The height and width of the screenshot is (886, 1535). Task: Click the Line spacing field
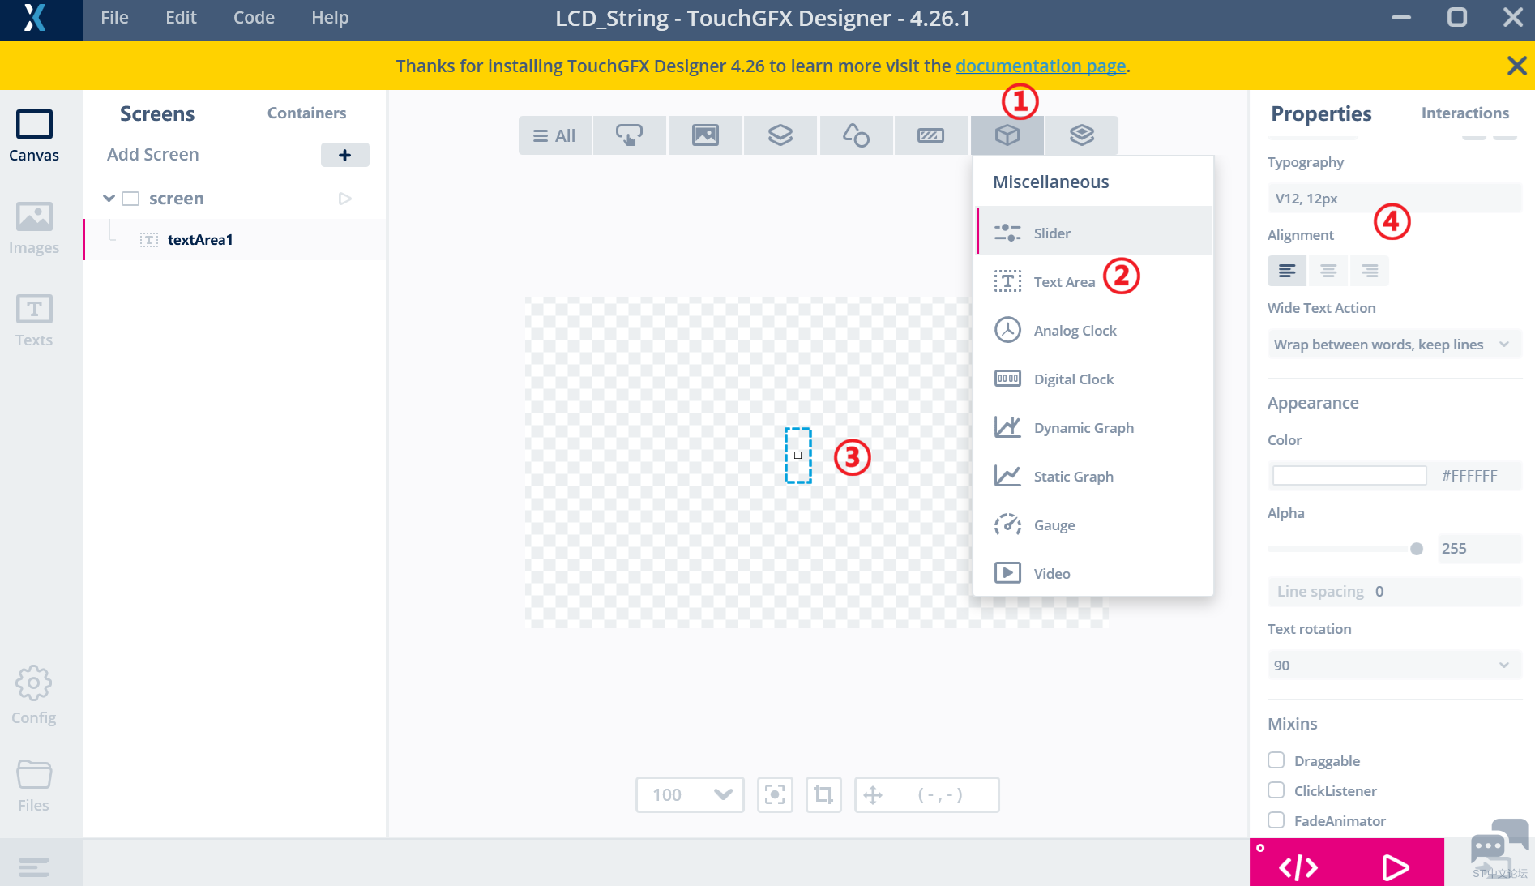pos(1394,592)
